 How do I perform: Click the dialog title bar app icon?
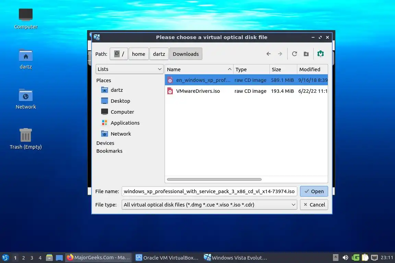click(x=97, y=37)
